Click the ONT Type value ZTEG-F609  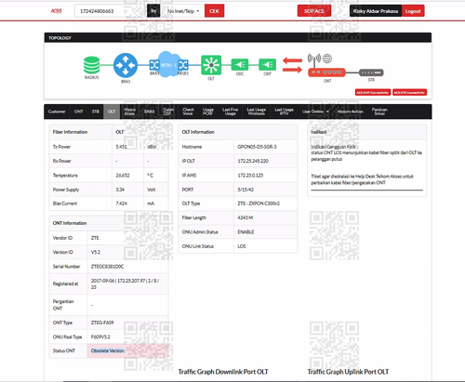(102, 323)
